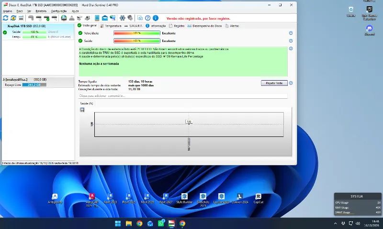The height and width of the screenshot is (229, 383).
Task: Open CapCut desktop shortcut
Action: tap(258, 198)
